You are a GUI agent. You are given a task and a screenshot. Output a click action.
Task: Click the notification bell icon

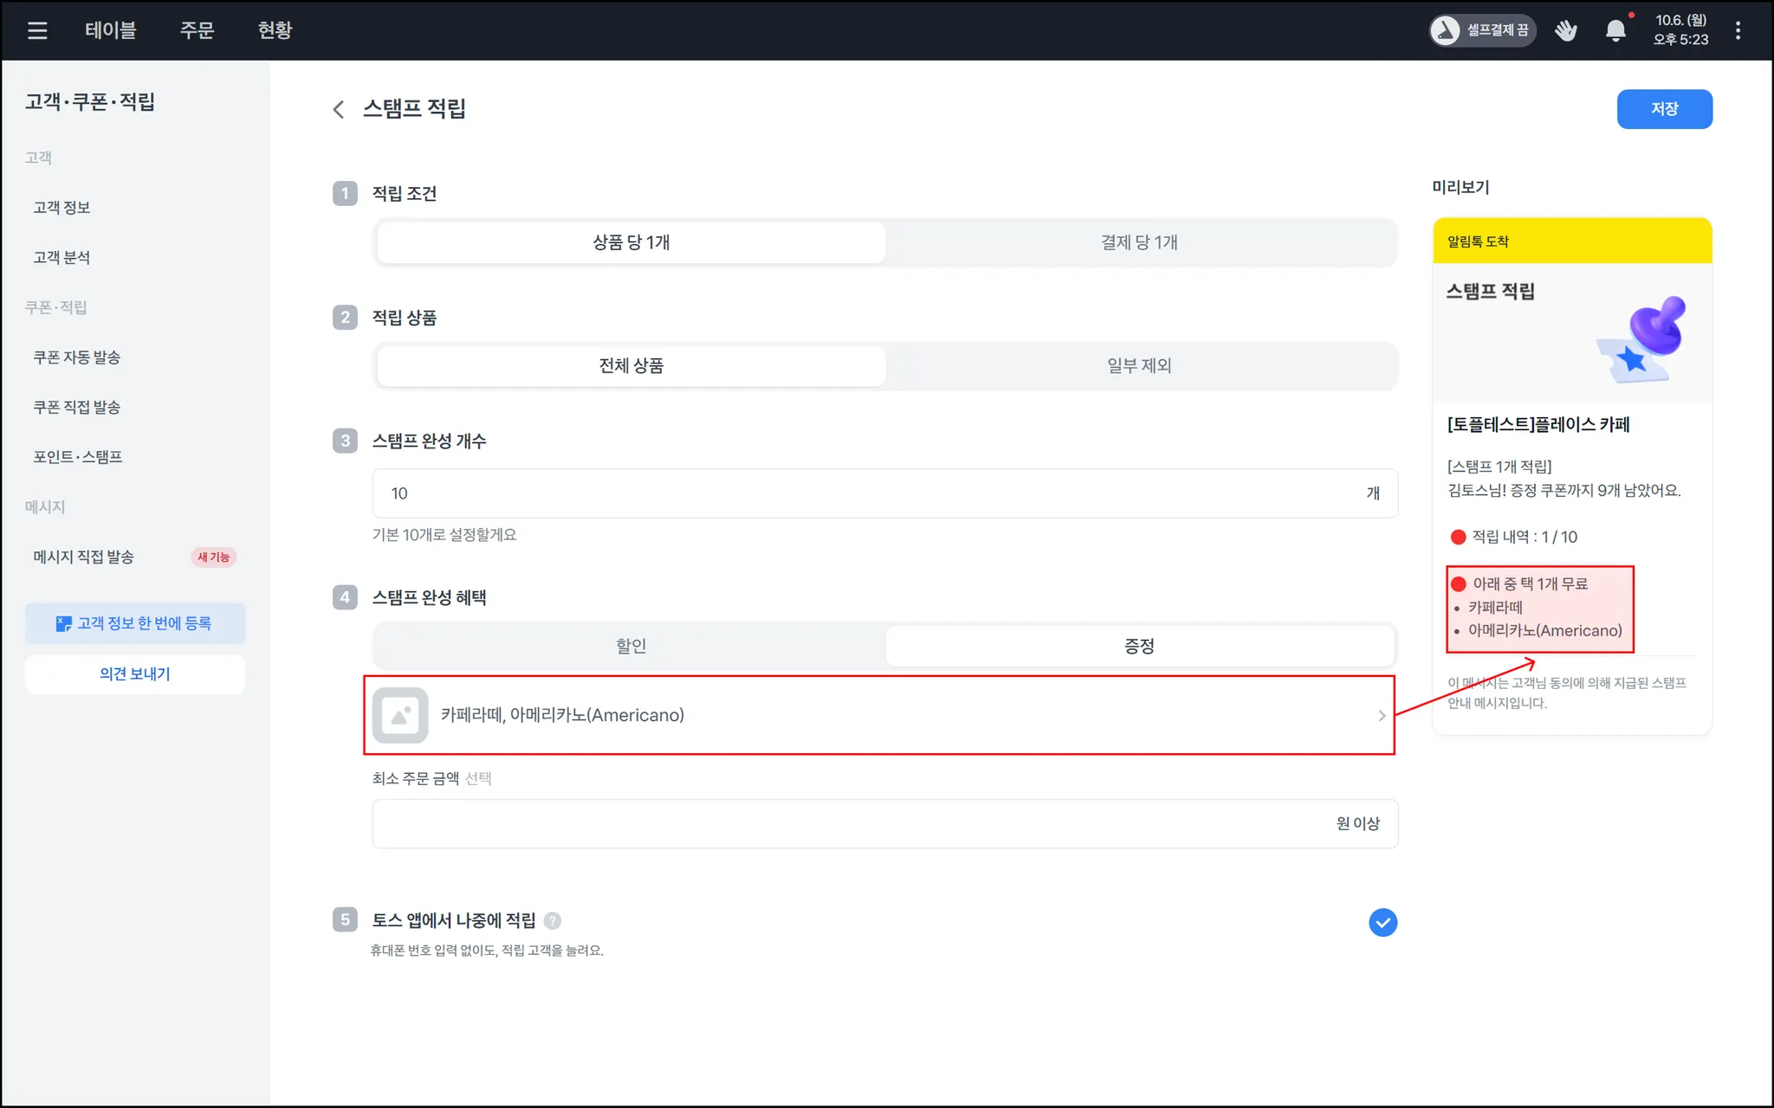pos(1615,30)
